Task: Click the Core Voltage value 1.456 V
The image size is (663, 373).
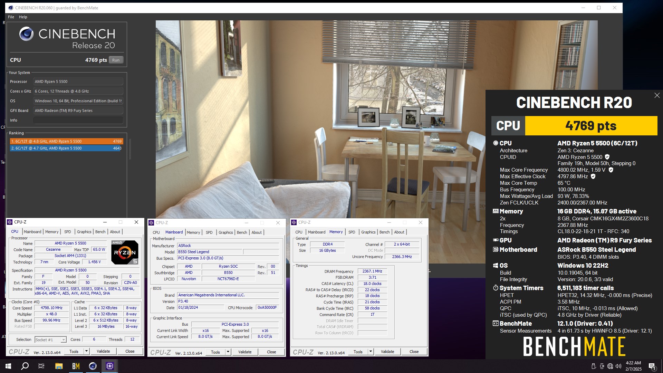Action: coord(94,262)
